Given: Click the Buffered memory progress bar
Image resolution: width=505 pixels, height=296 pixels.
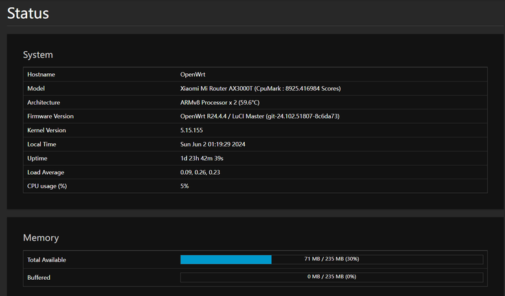Looking at the screenshot, I should click(331, 277).
